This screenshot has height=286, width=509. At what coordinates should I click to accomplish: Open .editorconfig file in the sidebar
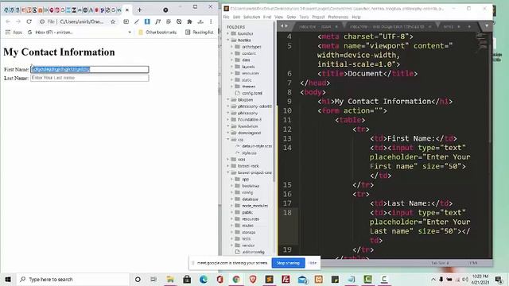click(x=253, y=252)
